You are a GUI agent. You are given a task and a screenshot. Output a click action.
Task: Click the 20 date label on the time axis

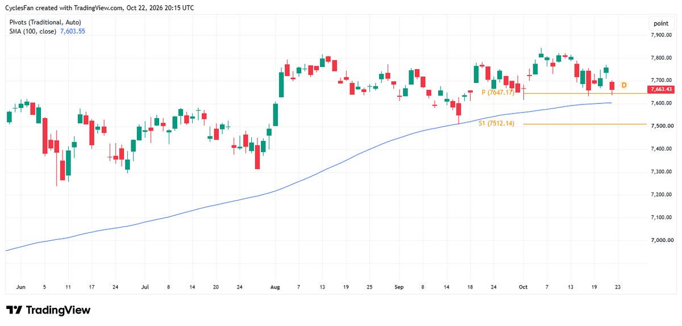(x=216, y=287)
